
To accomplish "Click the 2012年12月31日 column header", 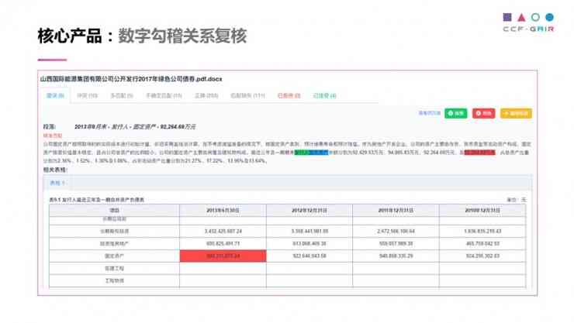I will (x=309, y=211).
